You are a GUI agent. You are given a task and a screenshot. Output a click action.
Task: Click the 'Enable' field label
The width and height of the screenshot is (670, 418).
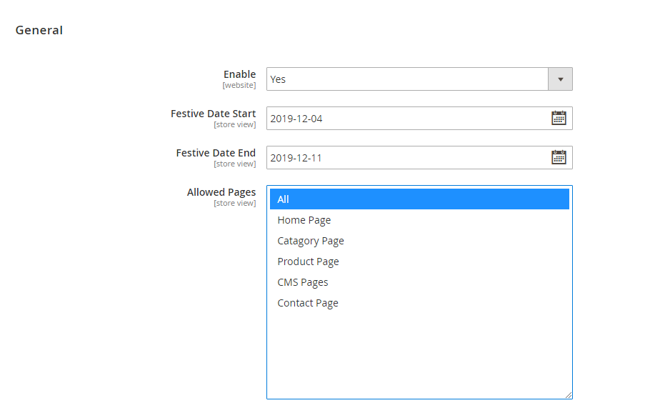tap(239, 74)
